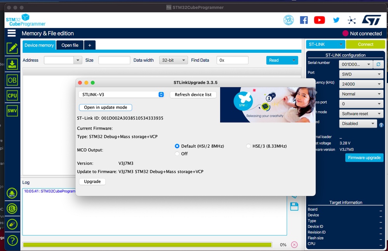Click Open in update mode
Viewport: 388px width, 251px height.
click(105, 107)
